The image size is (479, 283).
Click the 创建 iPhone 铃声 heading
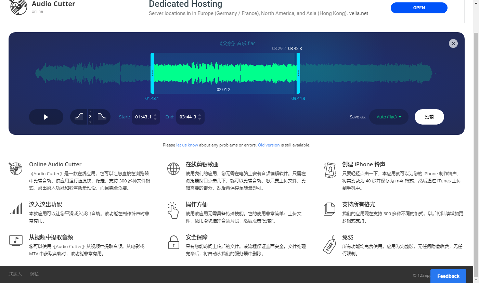(x=364, y=164)
